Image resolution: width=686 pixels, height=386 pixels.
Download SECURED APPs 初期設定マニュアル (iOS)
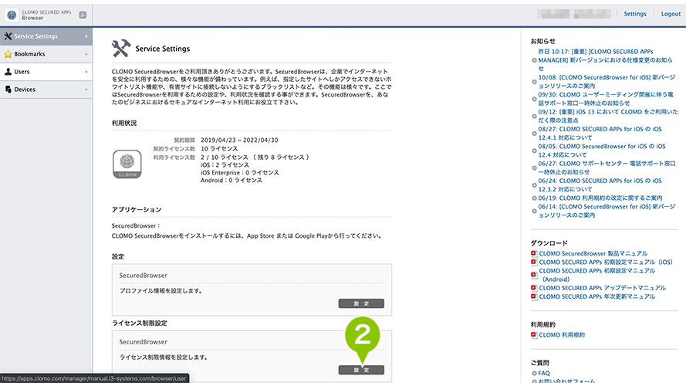(x=606, y=262)
